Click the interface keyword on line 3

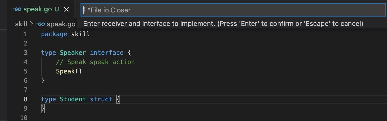coord(107,53)
